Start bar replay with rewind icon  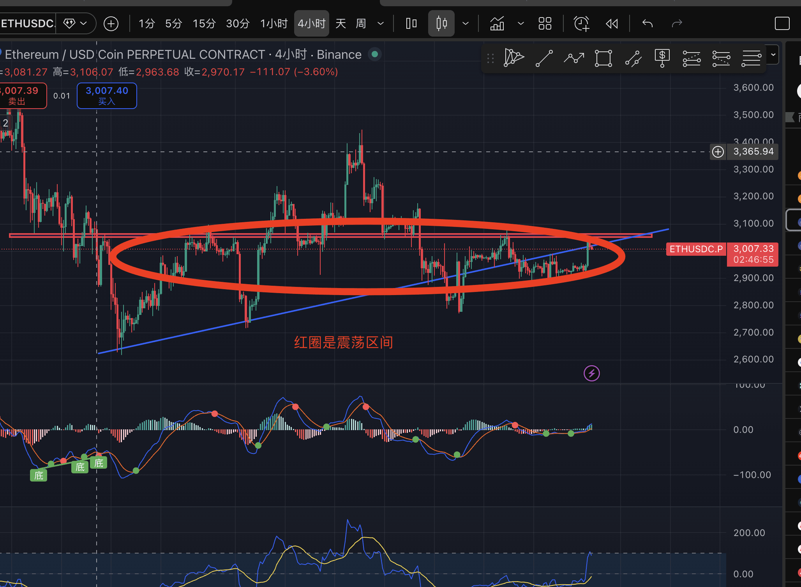pos(612,24)
